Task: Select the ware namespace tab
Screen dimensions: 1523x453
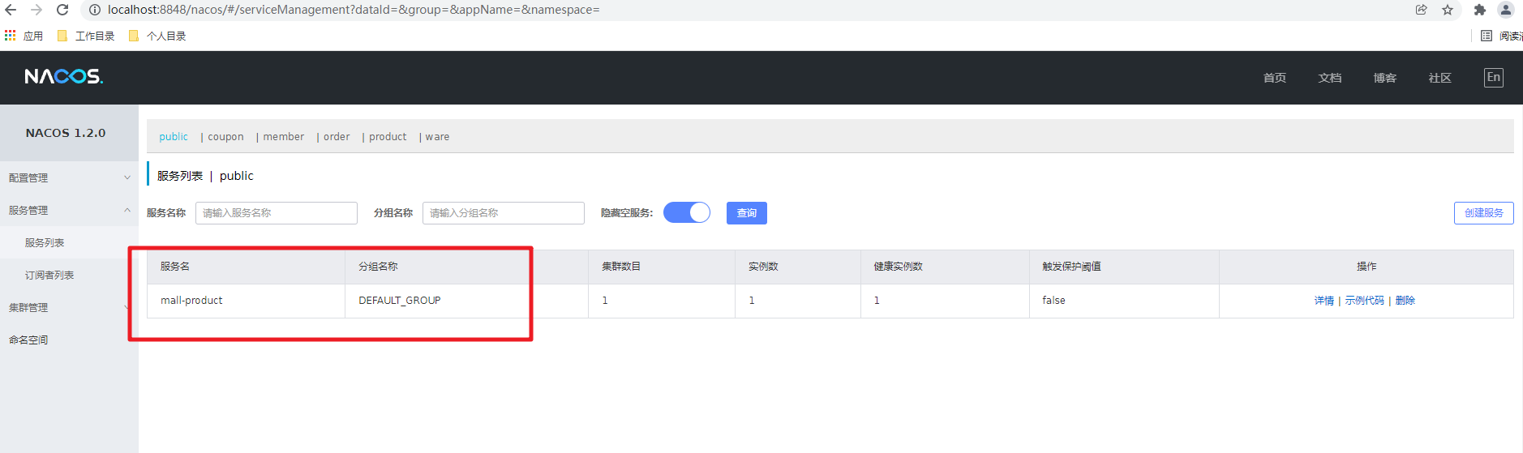Action: point(437,136)
